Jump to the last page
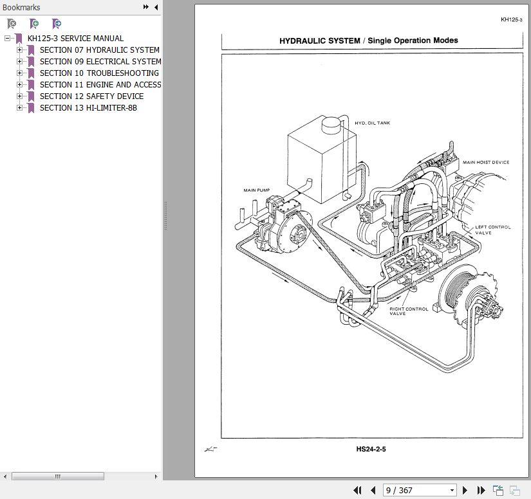 (480, 490)
